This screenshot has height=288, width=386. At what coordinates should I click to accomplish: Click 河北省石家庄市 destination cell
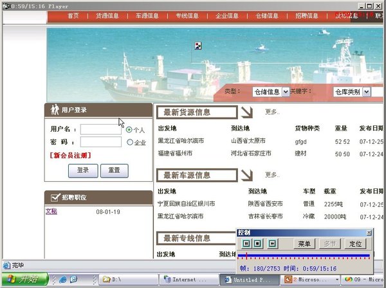click(251, 153)
